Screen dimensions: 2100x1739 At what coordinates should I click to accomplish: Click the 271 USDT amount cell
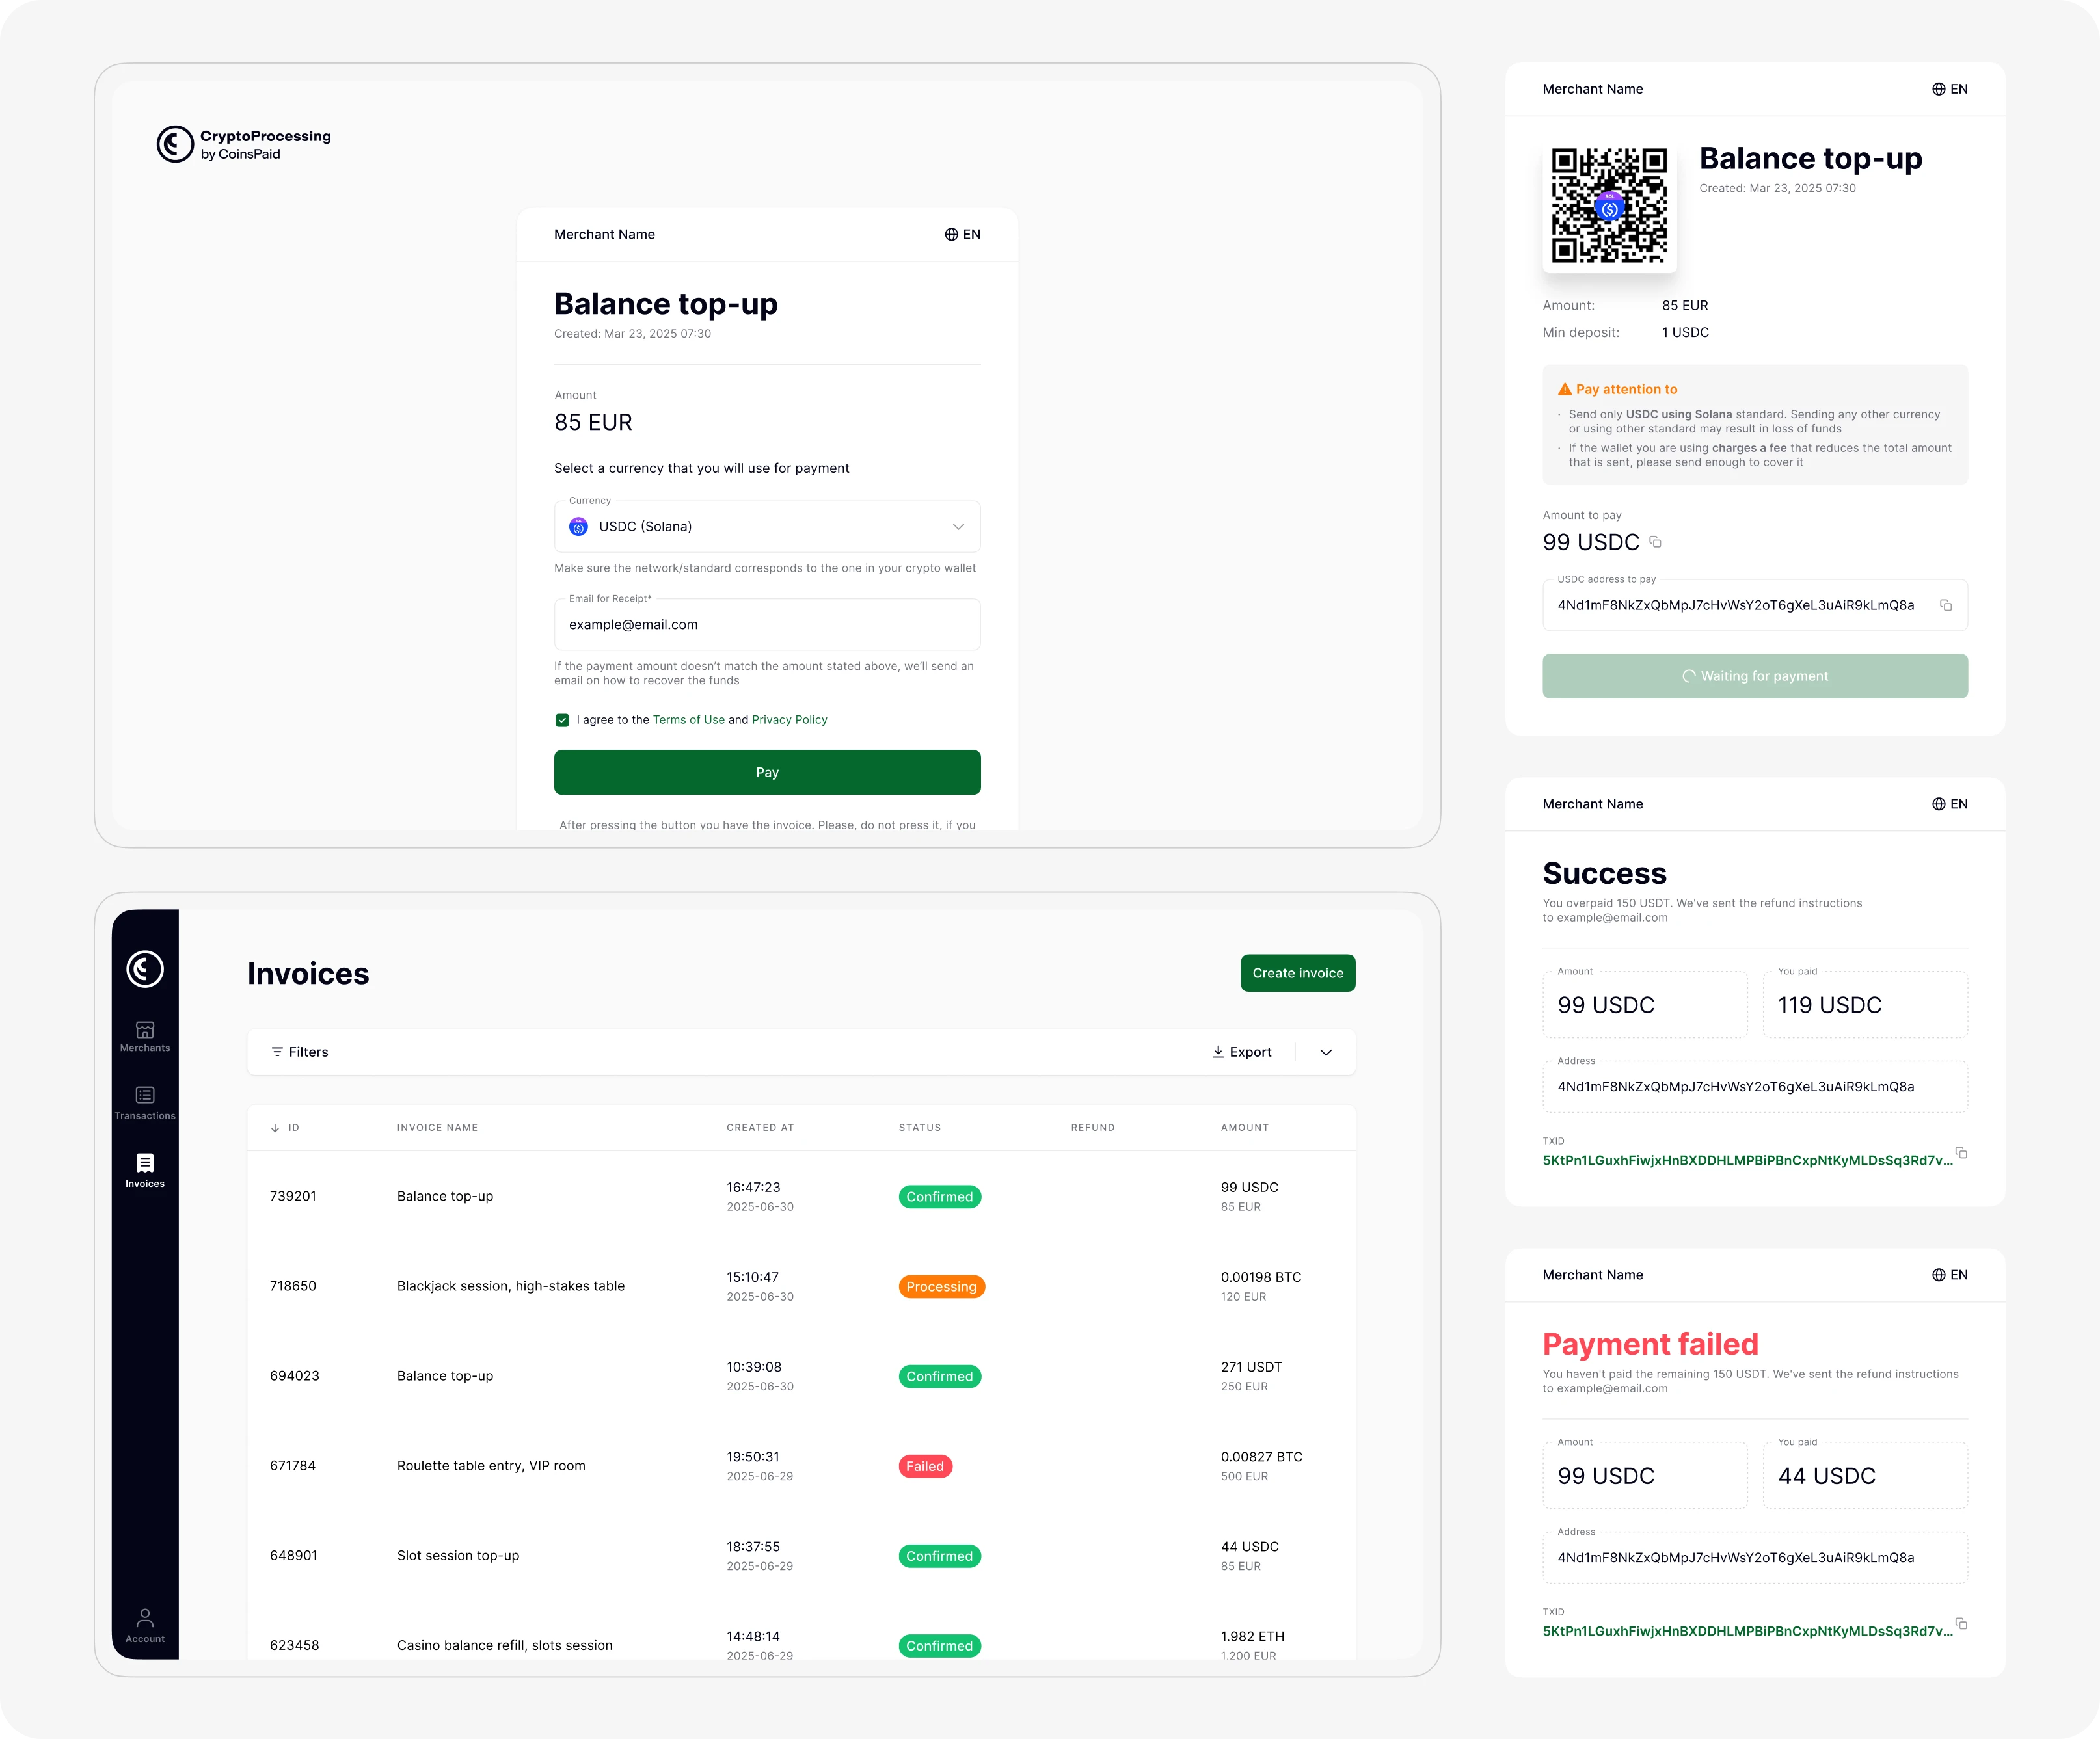coord(1251,1367)
